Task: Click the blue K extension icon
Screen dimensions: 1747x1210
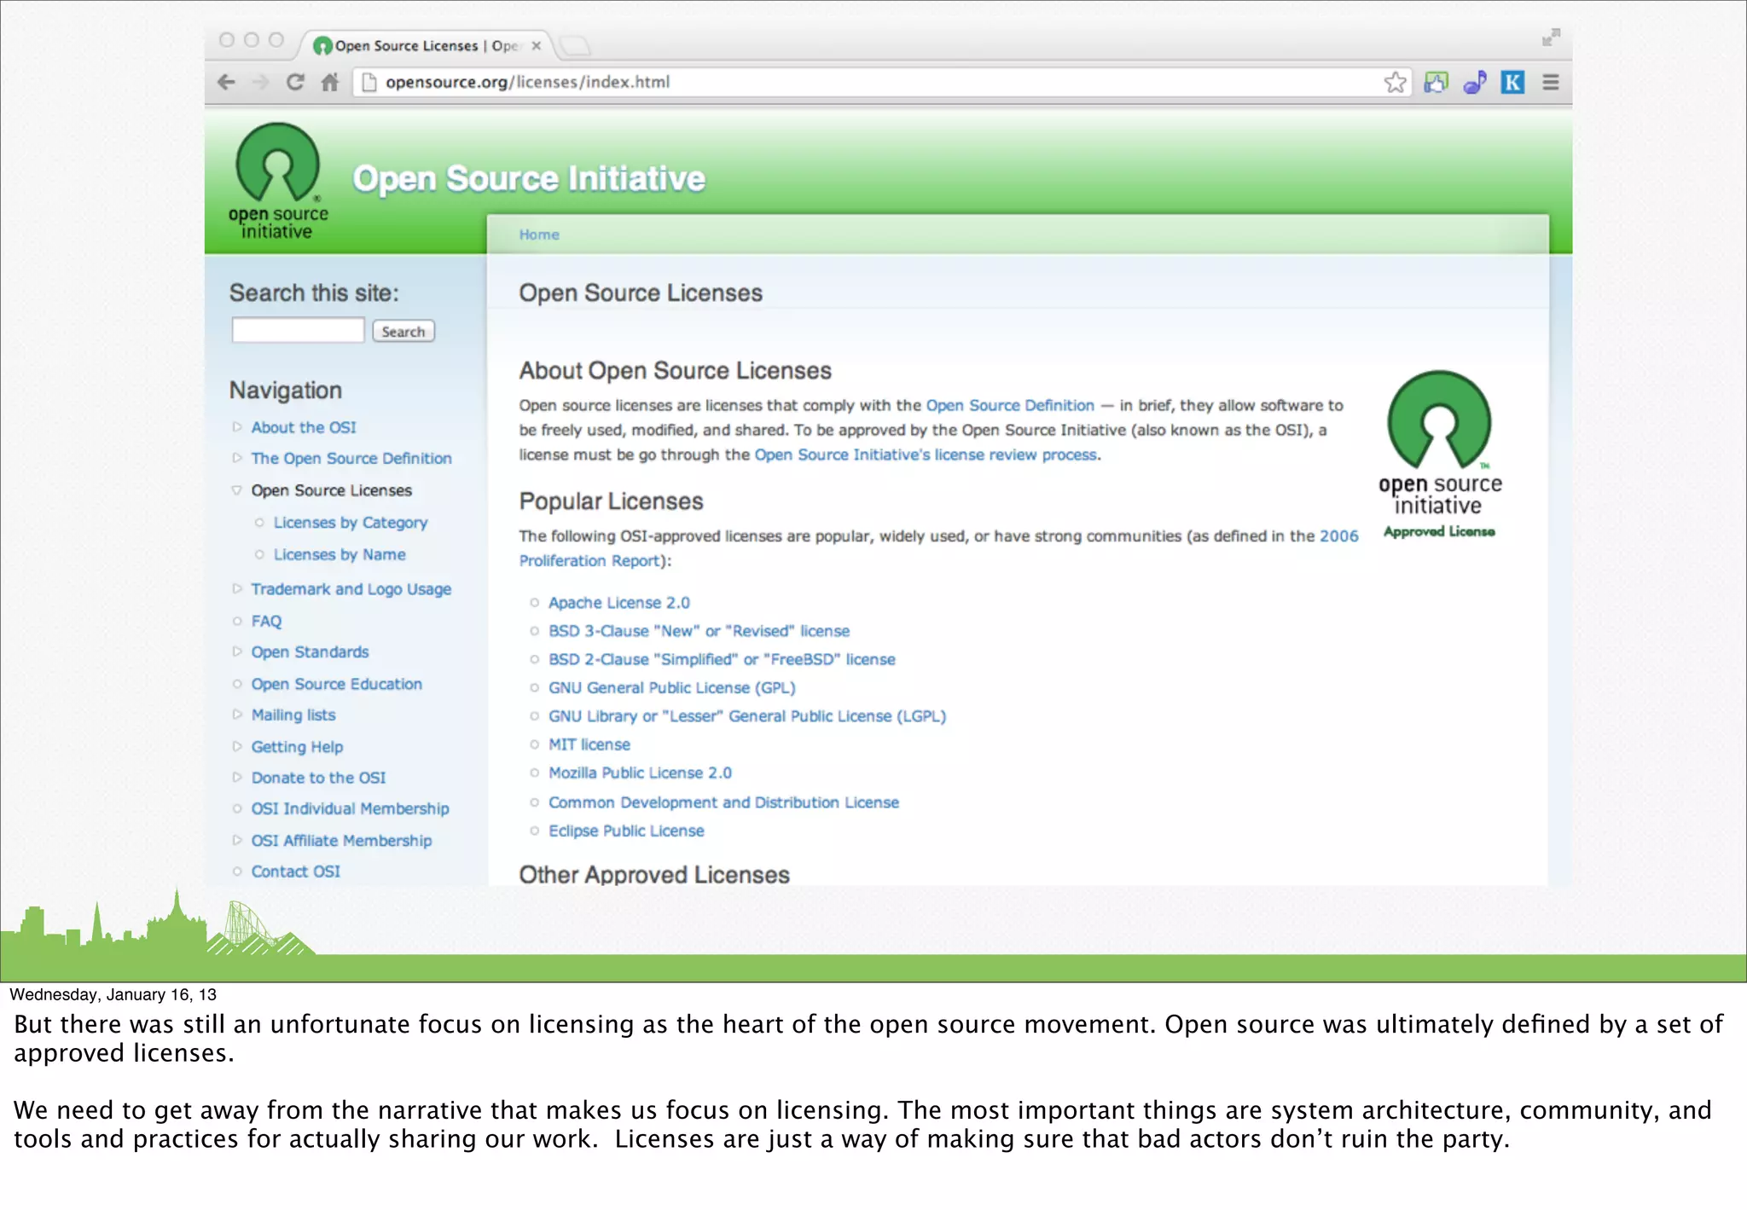Action: pos(1512,83)
